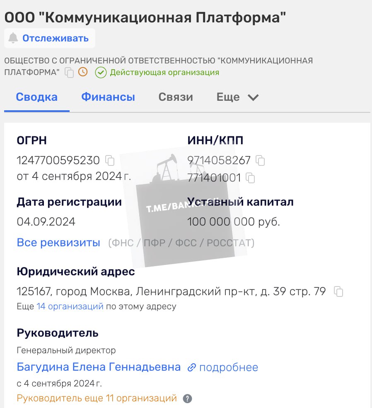Click the (ФНС / ПФР / ФСС / РОССТАТ) text
372x408 pixels.
[x=181, y=243]
